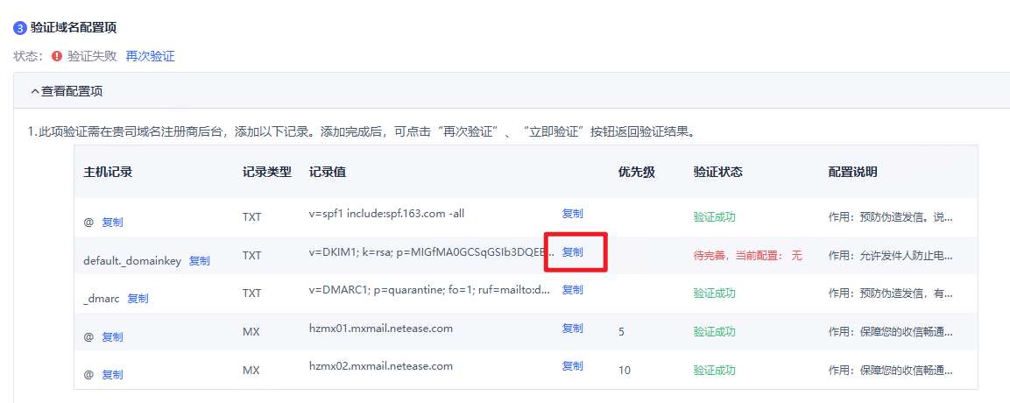Copy the SPF record value
The width and height of the screenshot is (1010, 403).
573,214
